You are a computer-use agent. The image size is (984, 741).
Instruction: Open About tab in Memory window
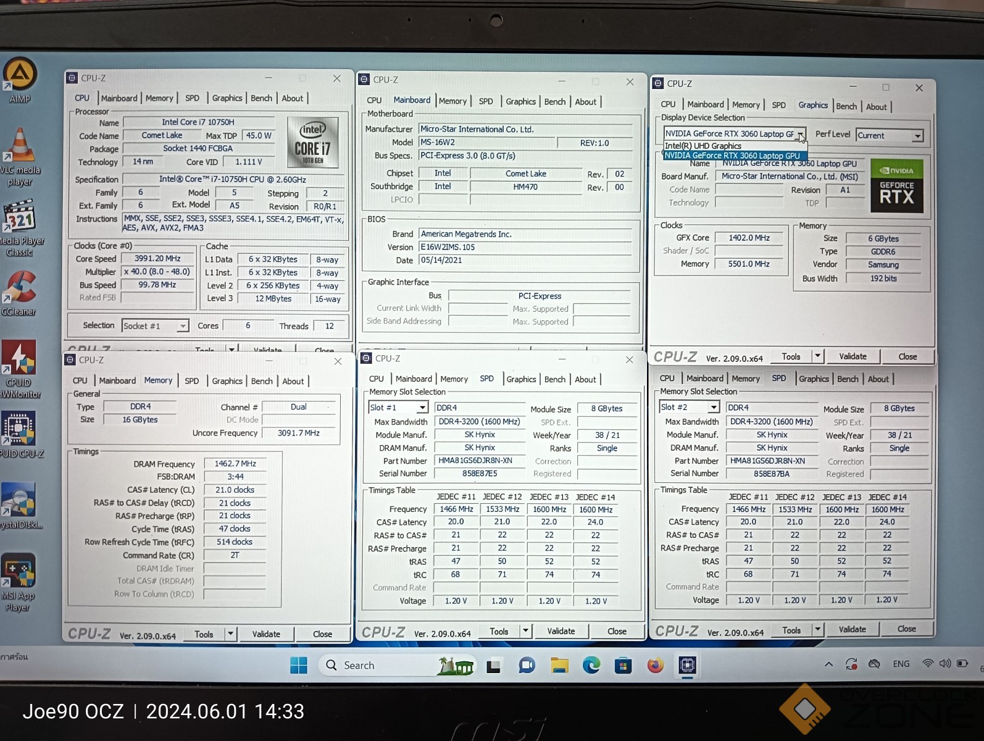pyautogui.click(x=293, y=381)
